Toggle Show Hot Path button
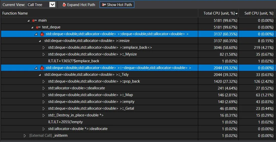 [x=117, y=5]
